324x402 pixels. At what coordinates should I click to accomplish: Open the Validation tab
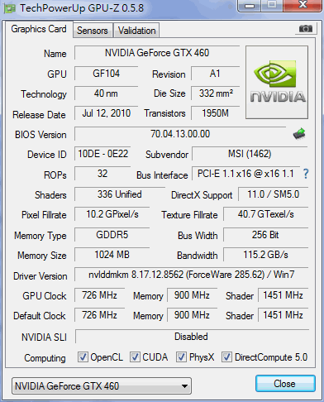(x=136, y=31)
